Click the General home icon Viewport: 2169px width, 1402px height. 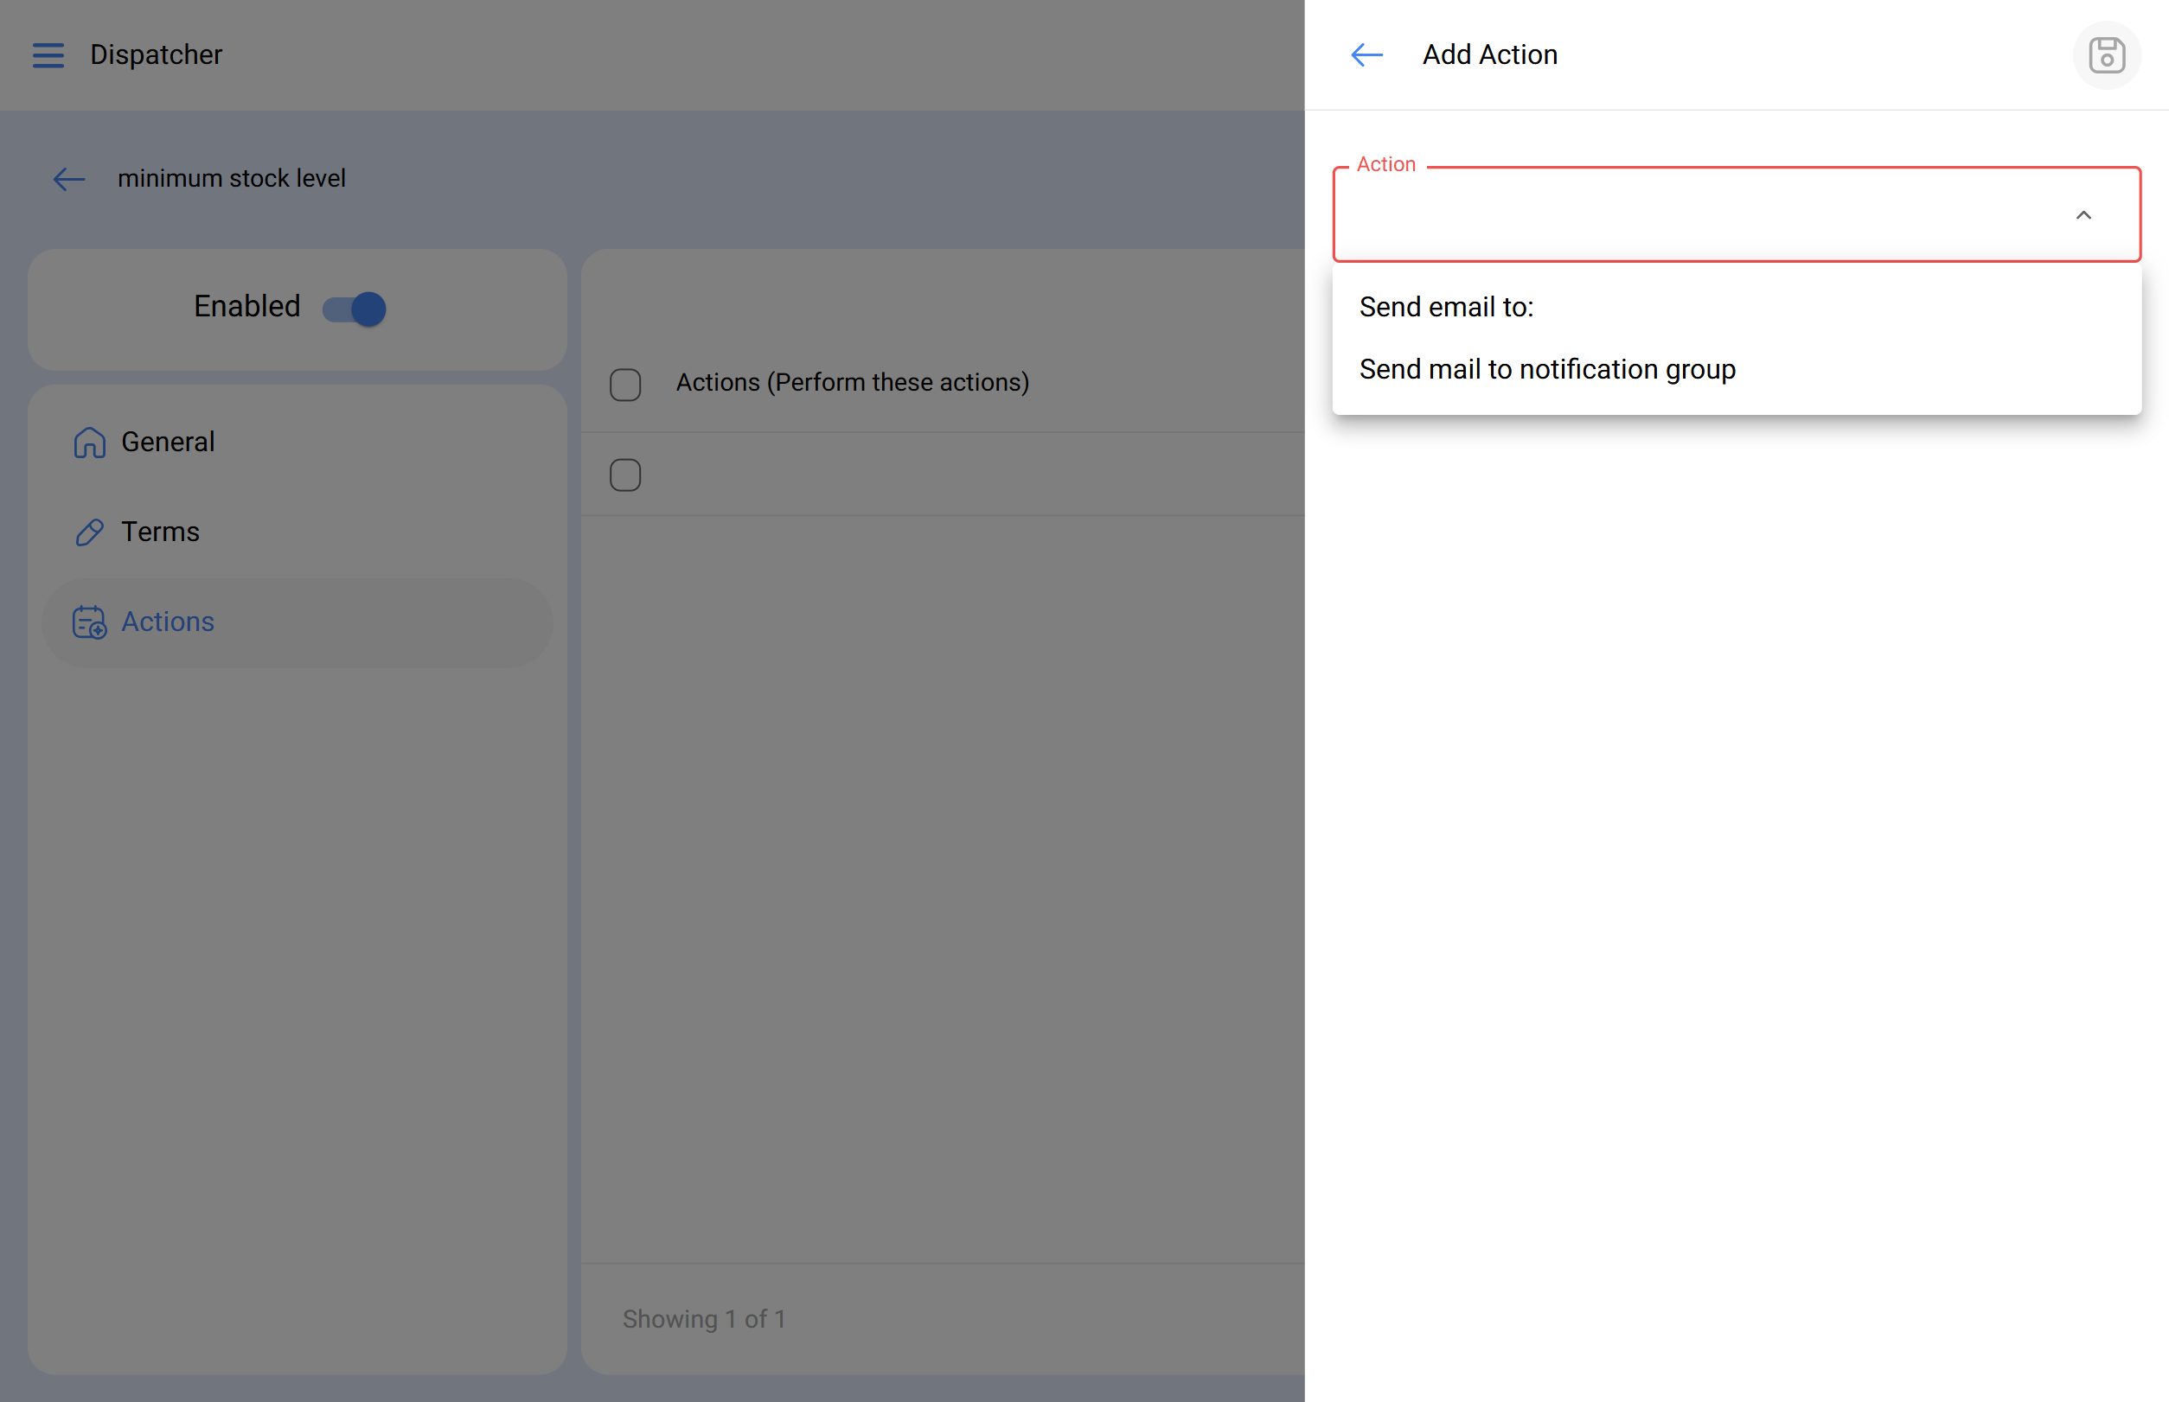pyautogui.click(x=89, y=443)
